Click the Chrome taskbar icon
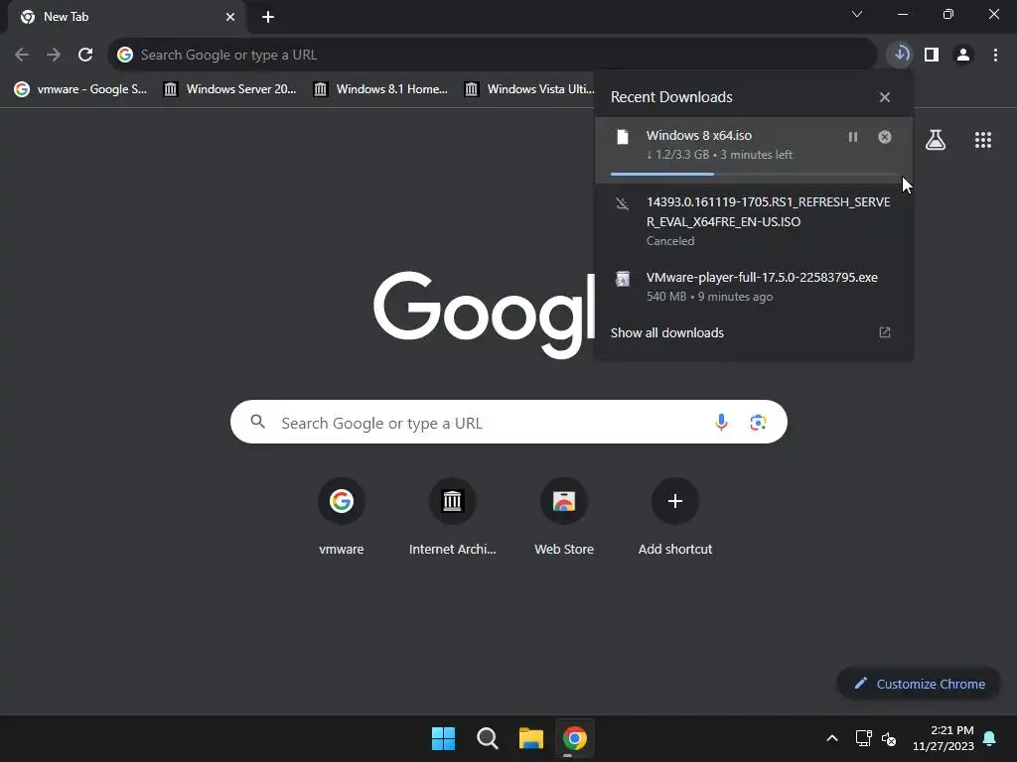The height and width of the screenshot is (762, 1017). point(575,738)
